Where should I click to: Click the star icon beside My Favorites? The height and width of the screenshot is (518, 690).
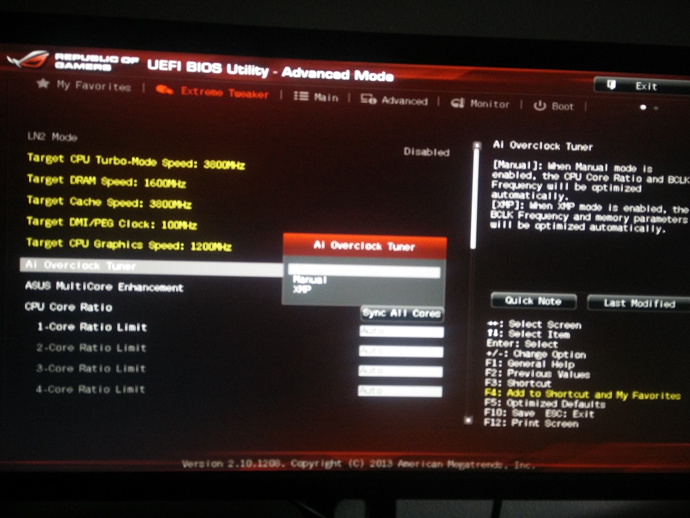(42, 83)
